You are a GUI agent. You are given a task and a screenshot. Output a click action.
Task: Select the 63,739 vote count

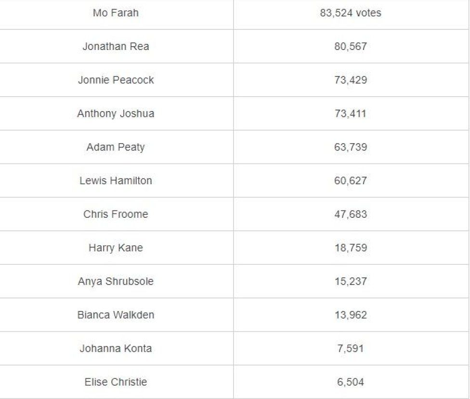point(351,147)
